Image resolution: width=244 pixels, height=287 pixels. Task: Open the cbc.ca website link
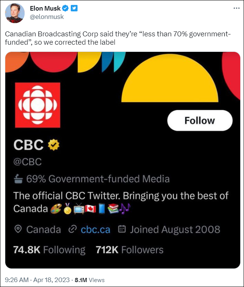95,229
